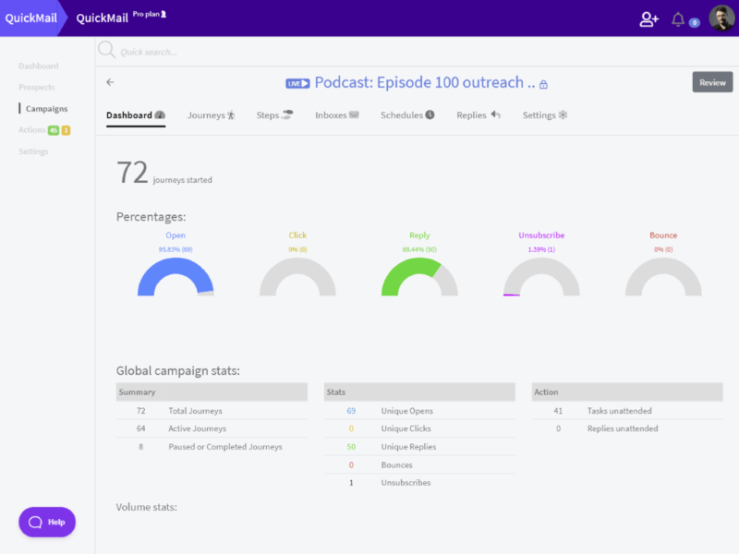Click the QuickMail logo
739x554 pixels.
pos(30,18)
